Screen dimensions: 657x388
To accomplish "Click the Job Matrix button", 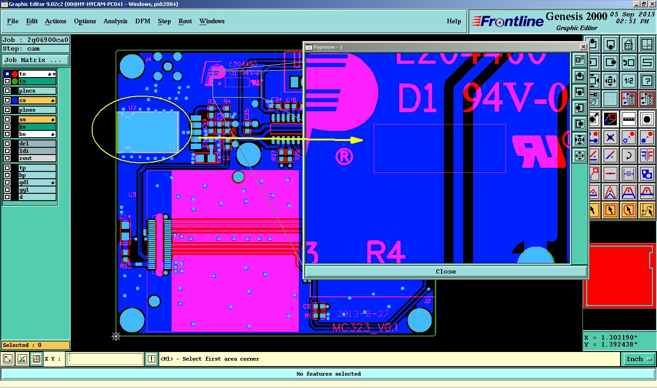I will point(36,60).
